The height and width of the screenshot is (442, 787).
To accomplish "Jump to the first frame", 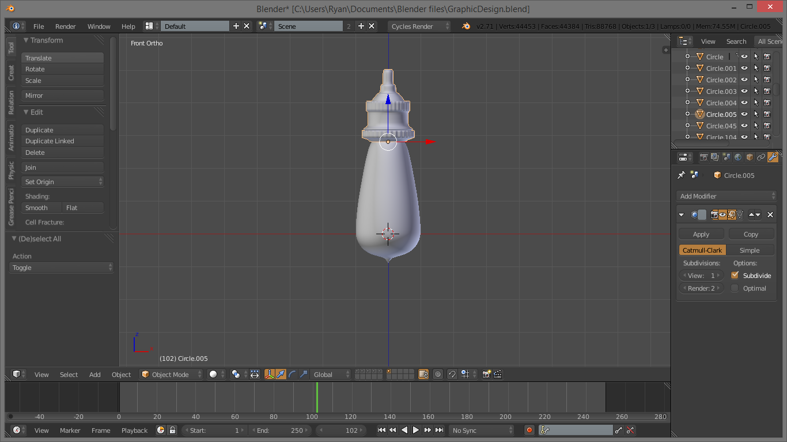I will (381, 430).
